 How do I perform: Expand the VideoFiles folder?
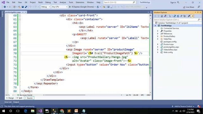click(x=158, y=39)
